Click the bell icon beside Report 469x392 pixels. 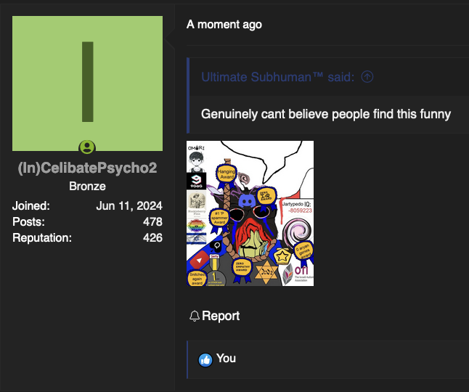pos(194,317)
